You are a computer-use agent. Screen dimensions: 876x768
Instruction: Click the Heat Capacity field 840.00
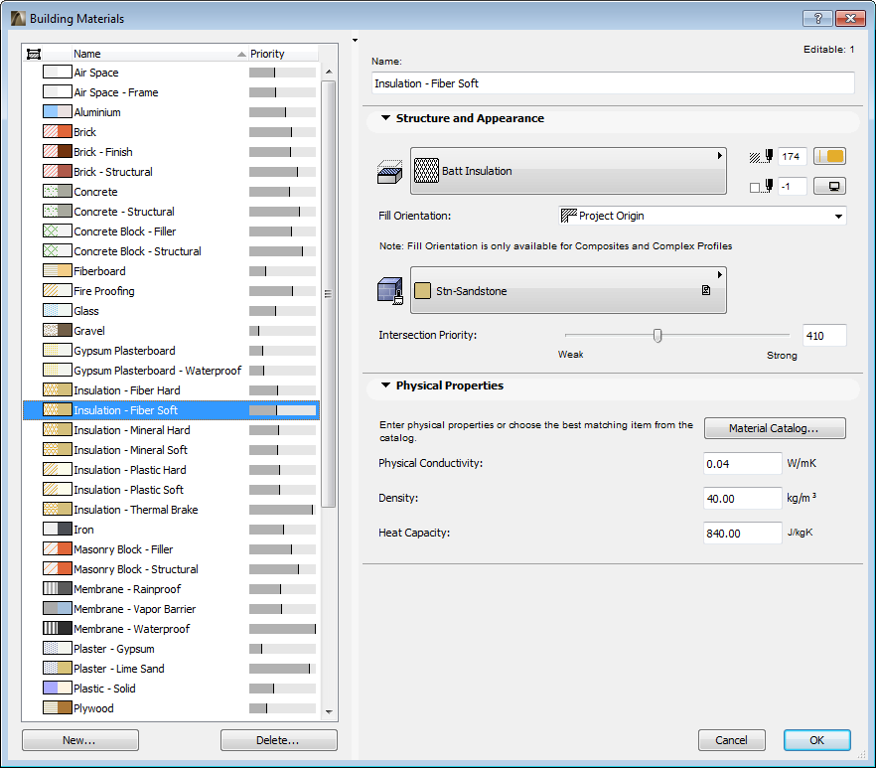tap(742, 533)
